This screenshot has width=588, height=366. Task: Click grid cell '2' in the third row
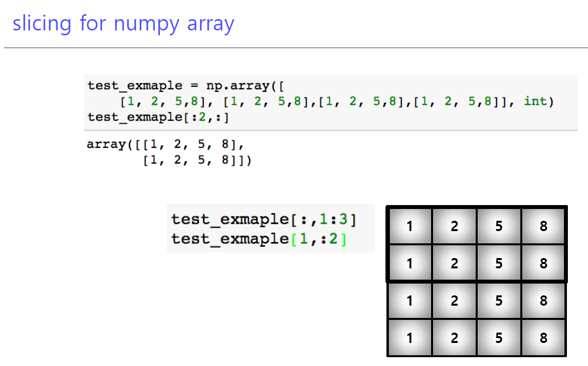coord(455,301)
